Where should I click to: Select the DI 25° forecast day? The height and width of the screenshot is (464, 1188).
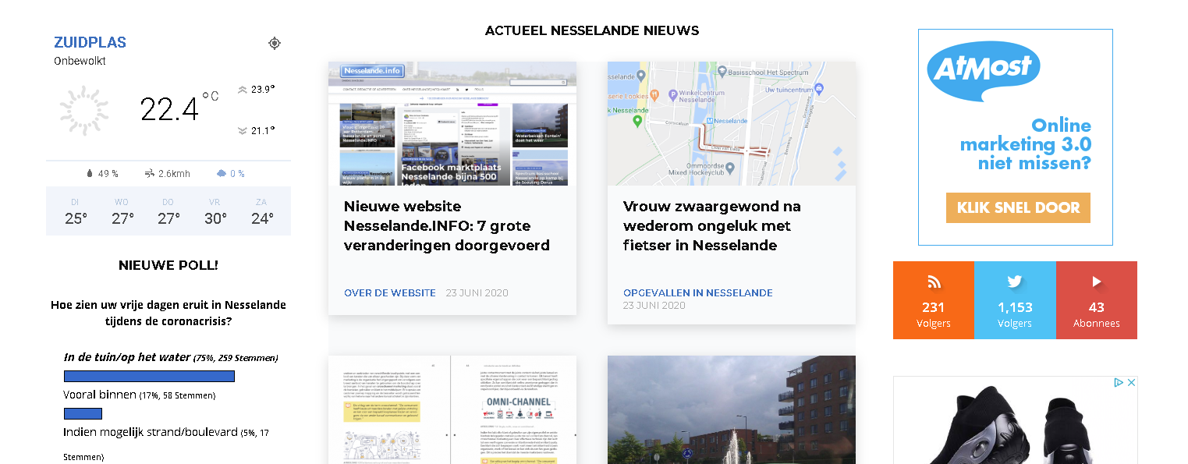pos(75,212)
